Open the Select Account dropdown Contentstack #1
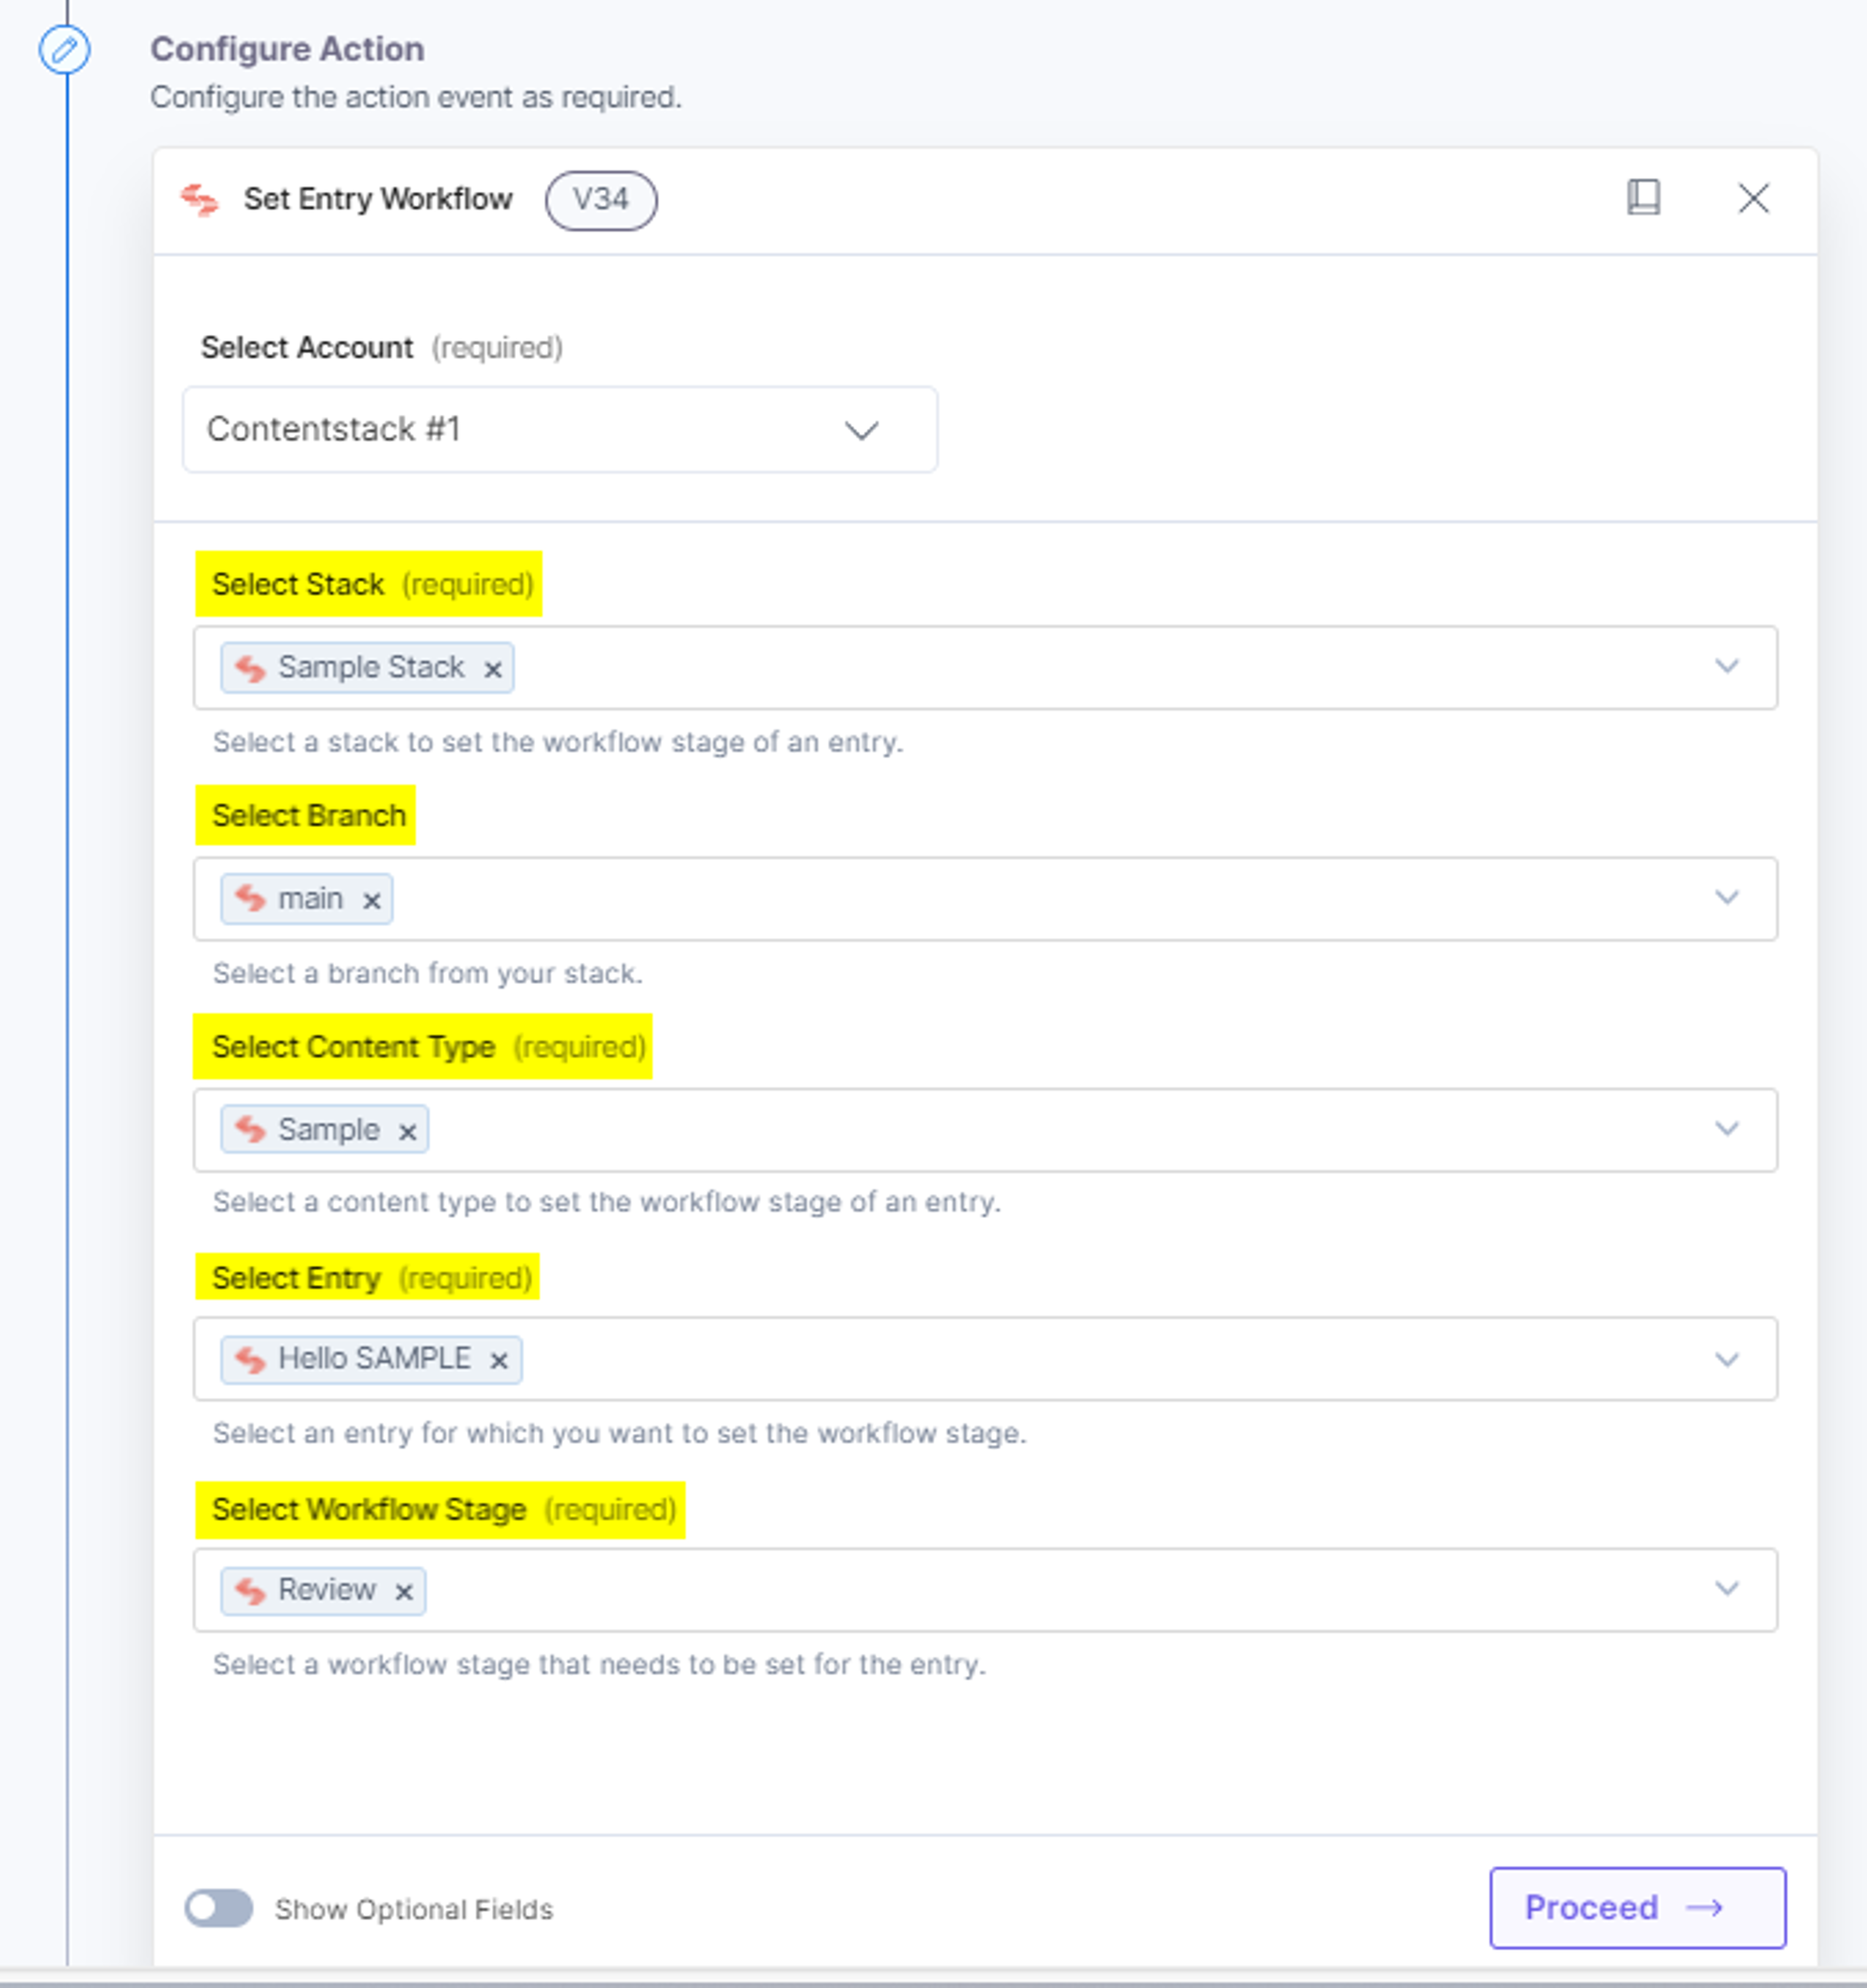Viewport: 1867px width, 1988px height. 560,430
